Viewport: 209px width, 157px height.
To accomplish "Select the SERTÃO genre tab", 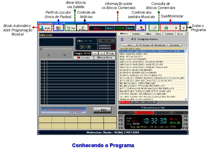I will pyautogui.click(x=135, y=102).
